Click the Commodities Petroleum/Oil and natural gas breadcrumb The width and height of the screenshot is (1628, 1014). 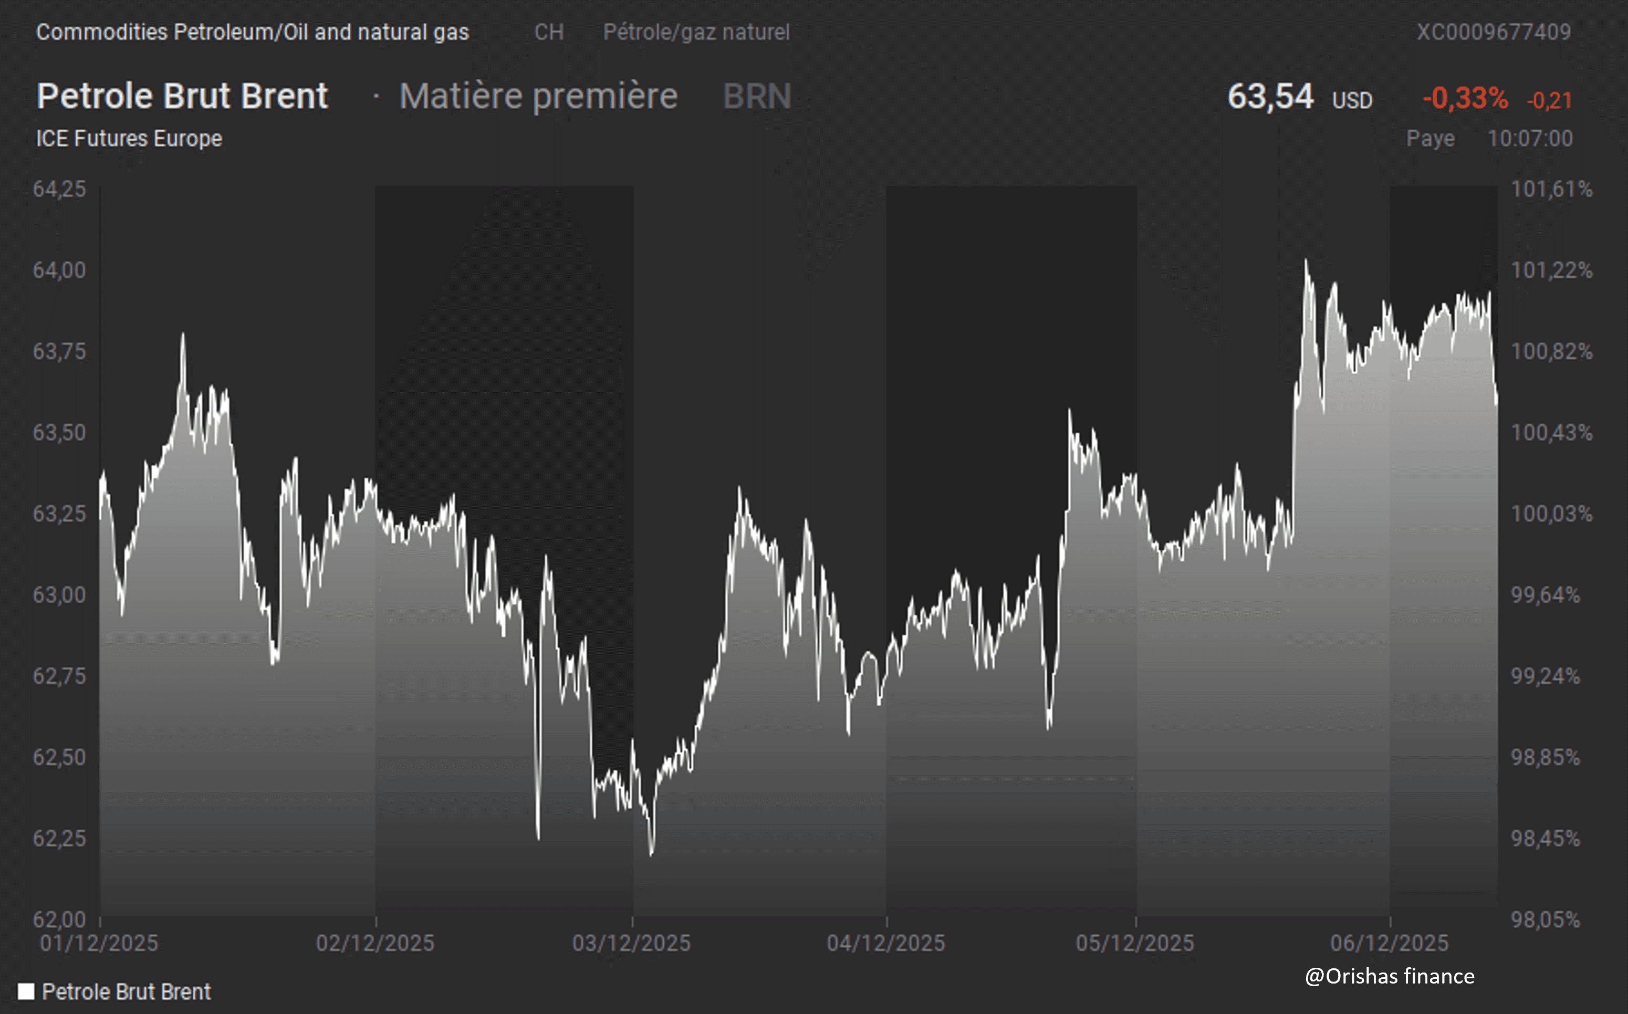tap(252, 32)
